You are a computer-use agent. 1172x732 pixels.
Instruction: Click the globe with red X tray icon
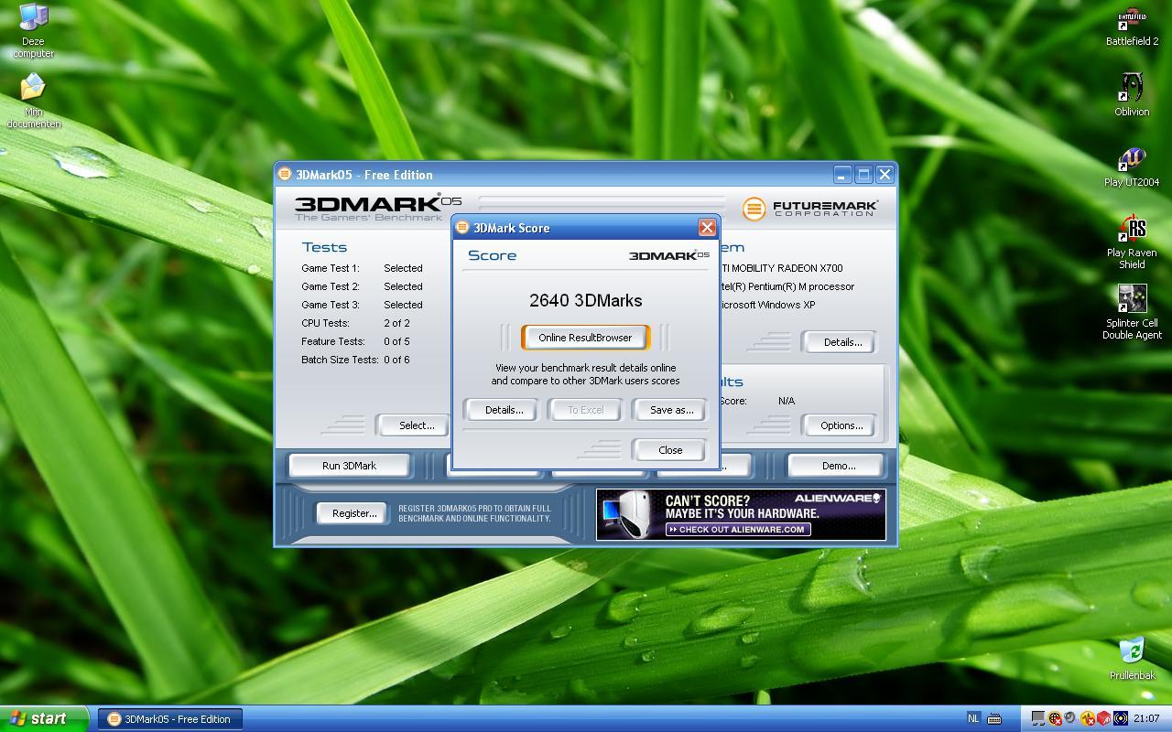[x=1055, y=718]
